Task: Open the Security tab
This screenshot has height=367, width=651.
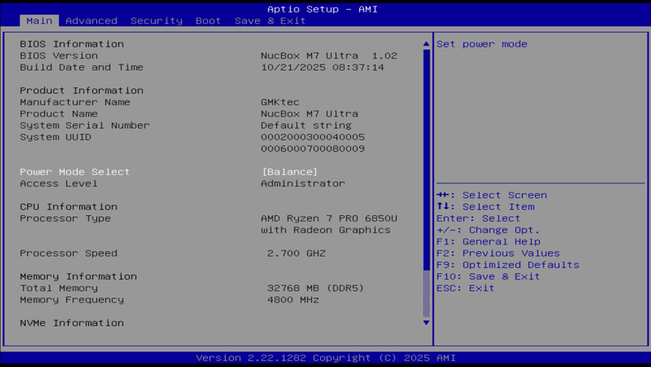Action: click(x=156, y=20)
